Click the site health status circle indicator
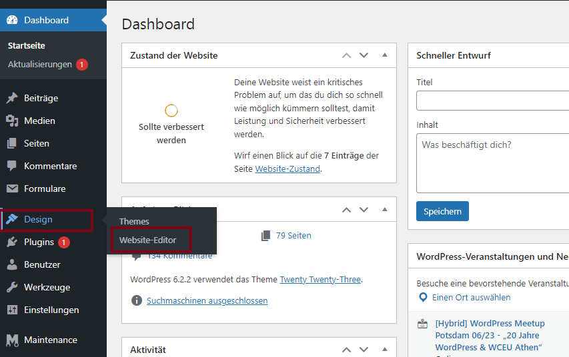The width and height of the screenshot is (569, 357). 171,111
